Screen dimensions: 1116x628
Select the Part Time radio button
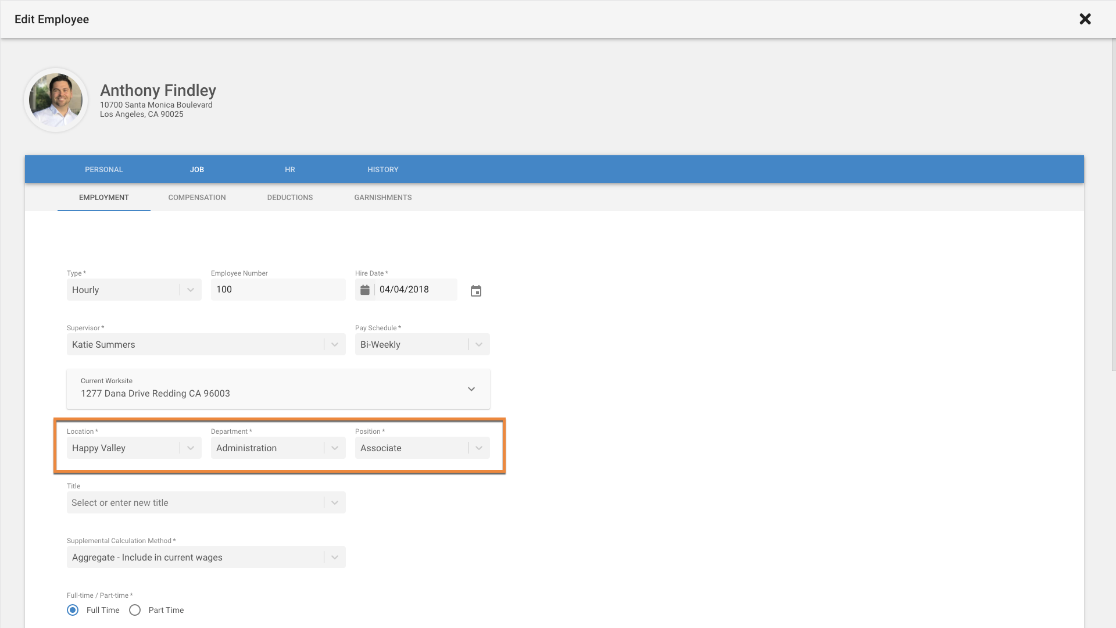(135, 610)
